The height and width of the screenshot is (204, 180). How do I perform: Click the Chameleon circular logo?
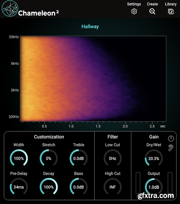(10, 8)
